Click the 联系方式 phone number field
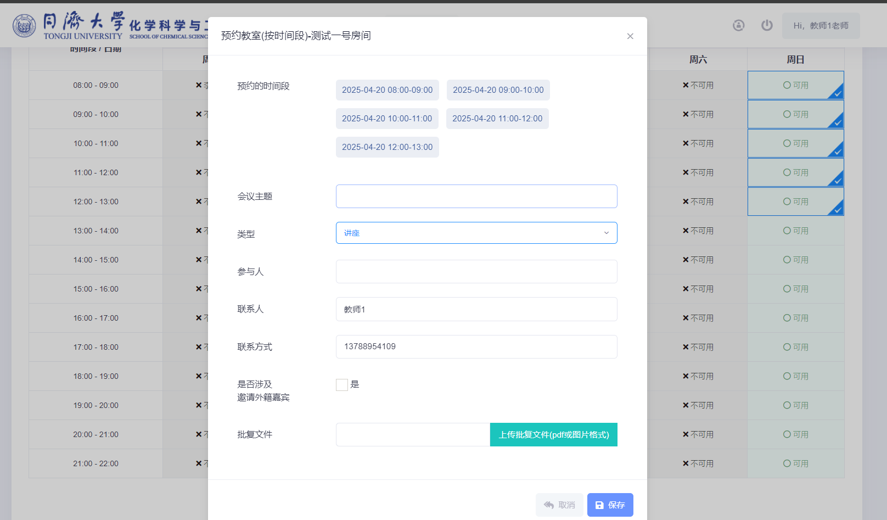Image resolution: width=887 pixels, height=520 pixels. coord(476,346)
